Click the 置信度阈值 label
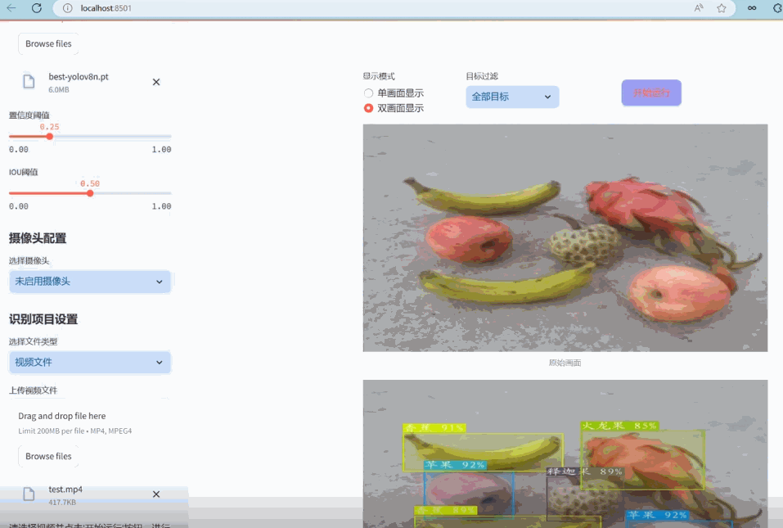783x528 pixels. tap(29, 115)
